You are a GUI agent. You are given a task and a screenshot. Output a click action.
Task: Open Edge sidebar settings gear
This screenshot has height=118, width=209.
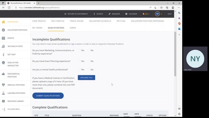click(x=179, y=114)
